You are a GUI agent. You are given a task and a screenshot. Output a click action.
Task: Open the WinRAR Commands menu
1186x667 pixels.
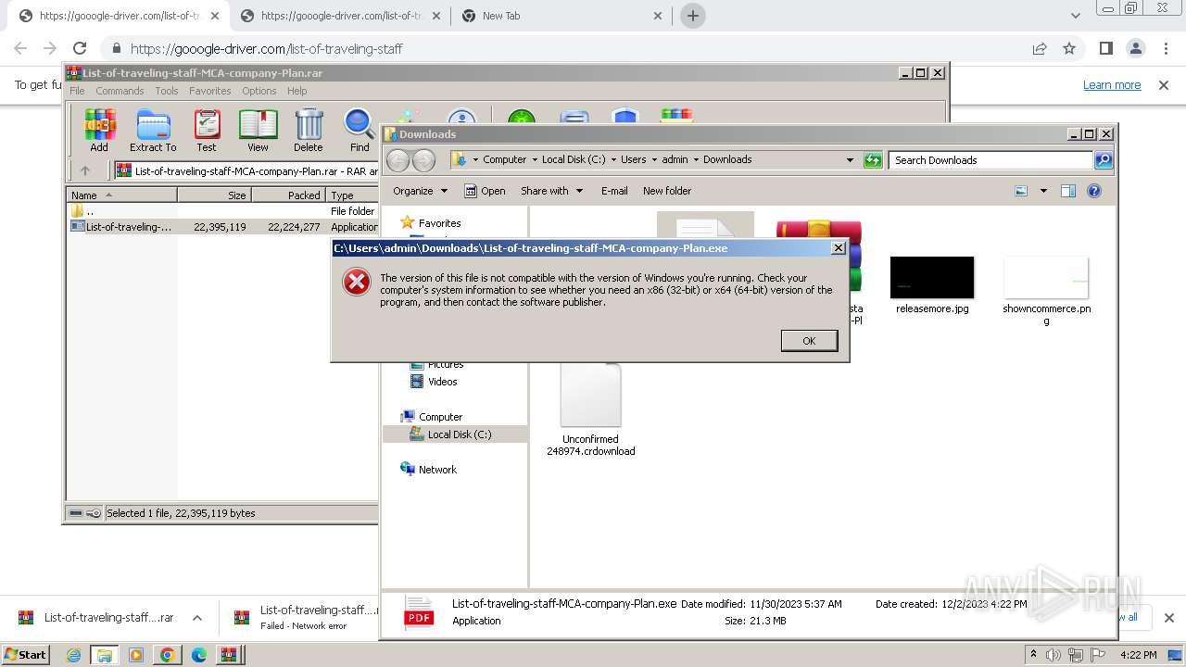coord(120,91)
